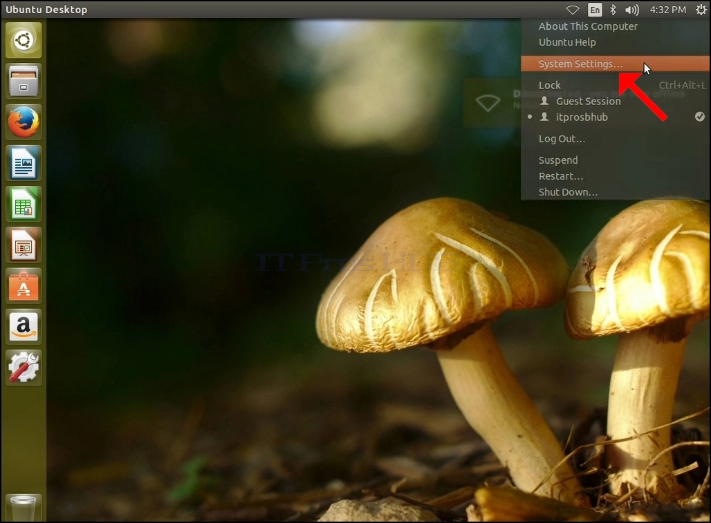This screenshot has height=523, width=711.
Task: Choose Log Out… from the menu
Action: [x=616, y=139]
